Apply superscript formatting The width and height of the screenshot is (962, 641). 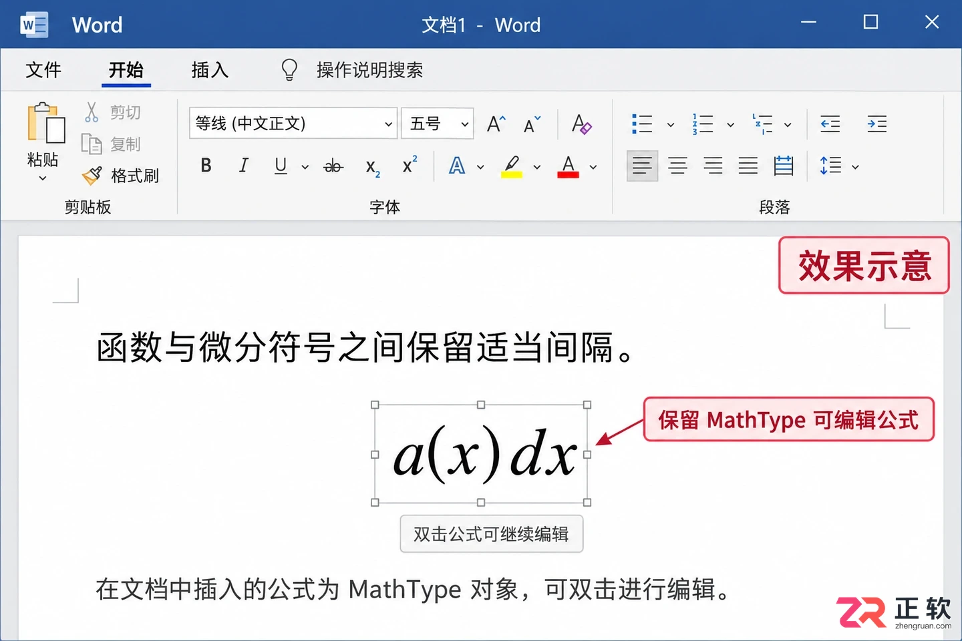[410, 164]
